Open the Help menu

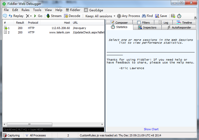coord(59,10)
